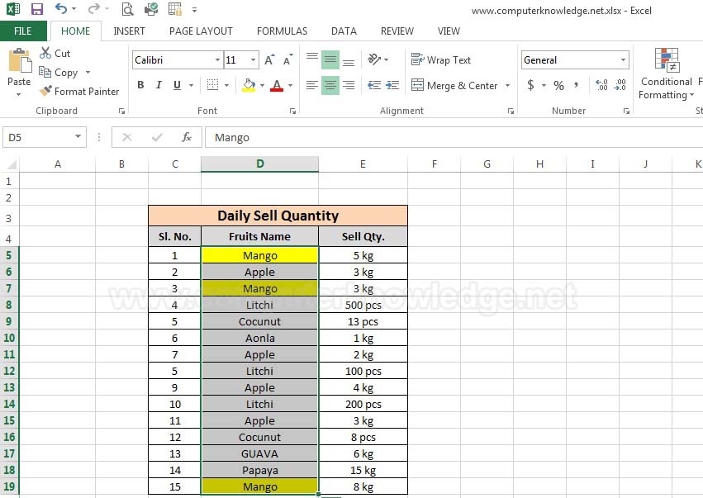The width and height of the screenshot is (703, 498).
Task: Click the Comma Style icon
Action: pos(576,85)
